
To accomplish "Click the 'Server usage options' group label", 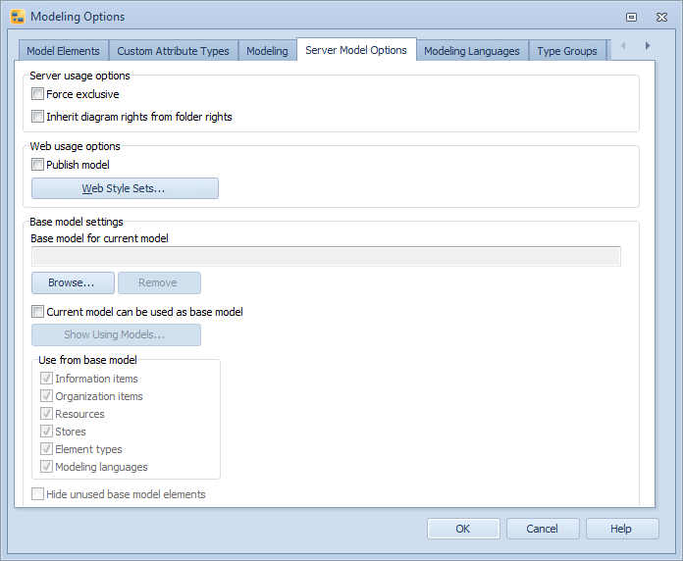I will 79,76.
